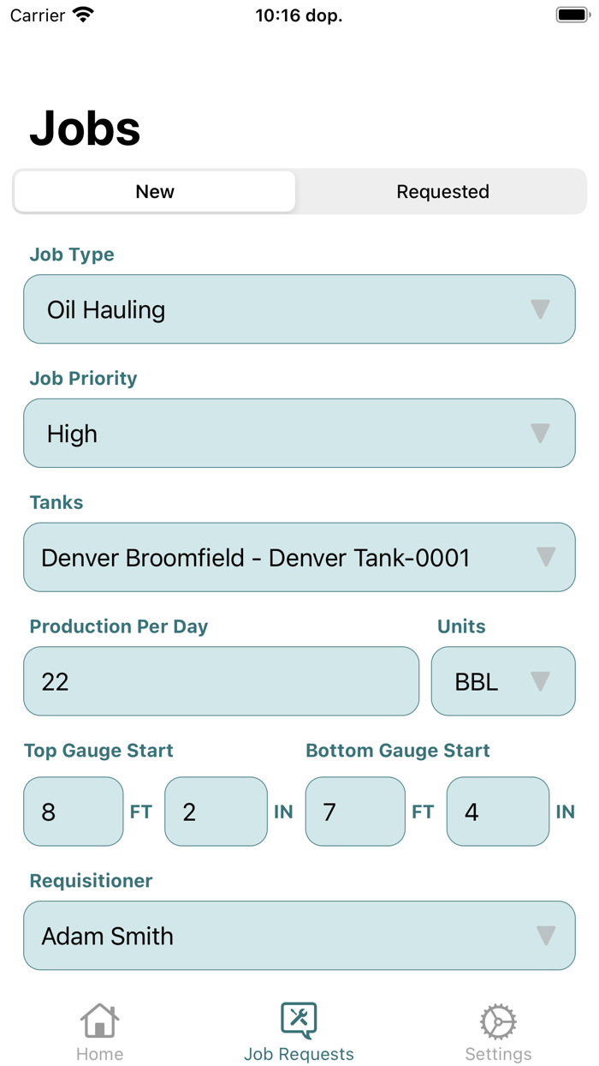Tap the Requisitioner dropdown arrow
This screenshot has height=1066, width=599.
pos(546,936)
